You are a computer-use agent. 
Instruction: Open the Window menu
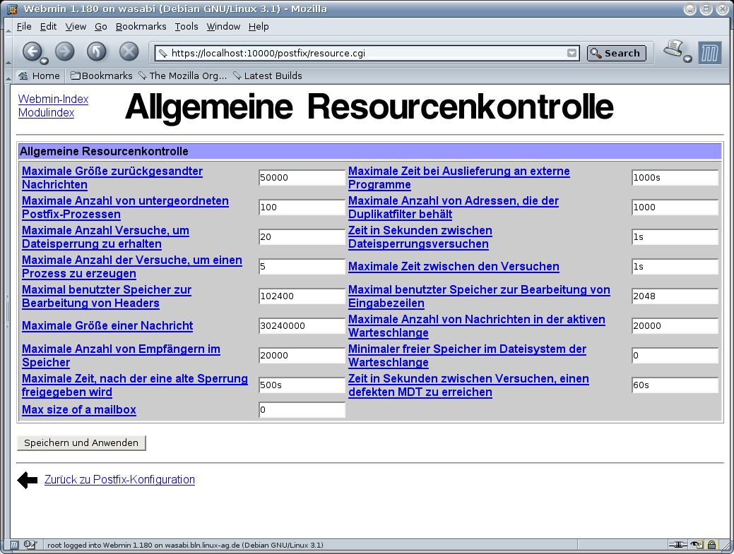223,27
